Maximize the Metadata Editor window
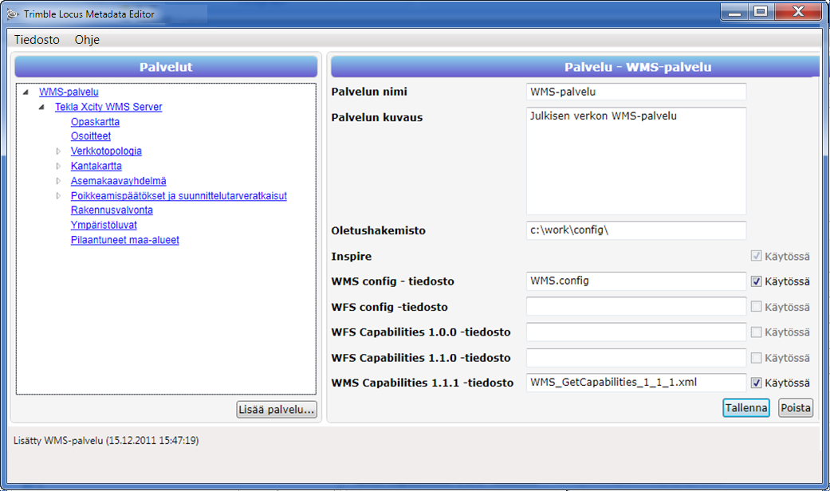This screenshot has height=491, width=830. tap(761, 12)
